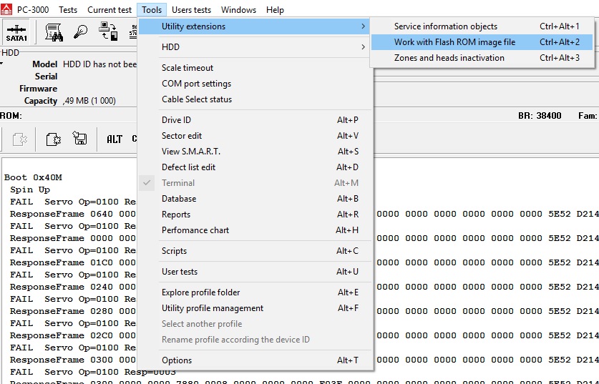Screen dimensions: 599x384
Task: Open Sector edit
Action: 255,135
